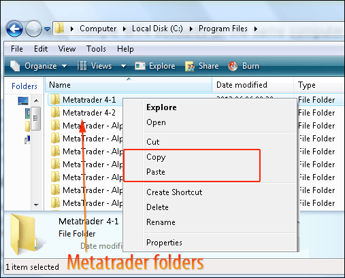Screen dimensions: 345x278
Task: Click the Burn disc icon
Action: pyautogui.click(x=233, y=66)
